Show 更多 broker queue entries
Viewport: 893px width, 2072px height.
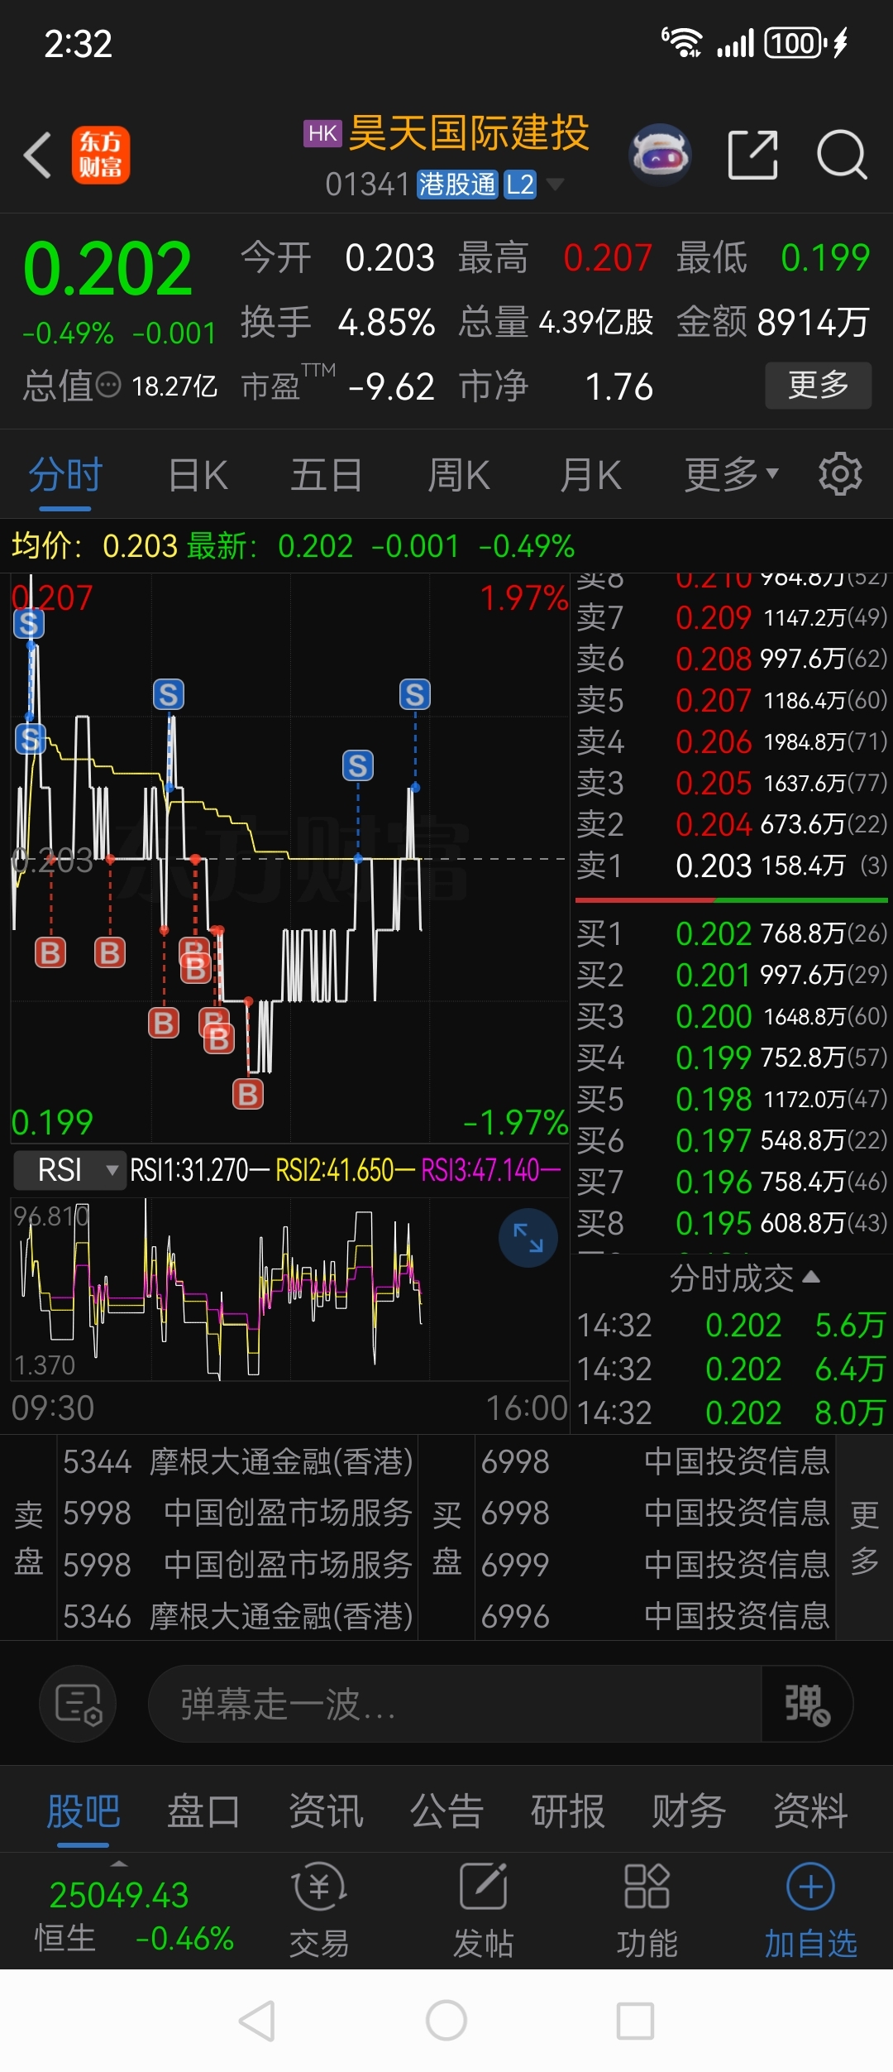coord(864,1537)
